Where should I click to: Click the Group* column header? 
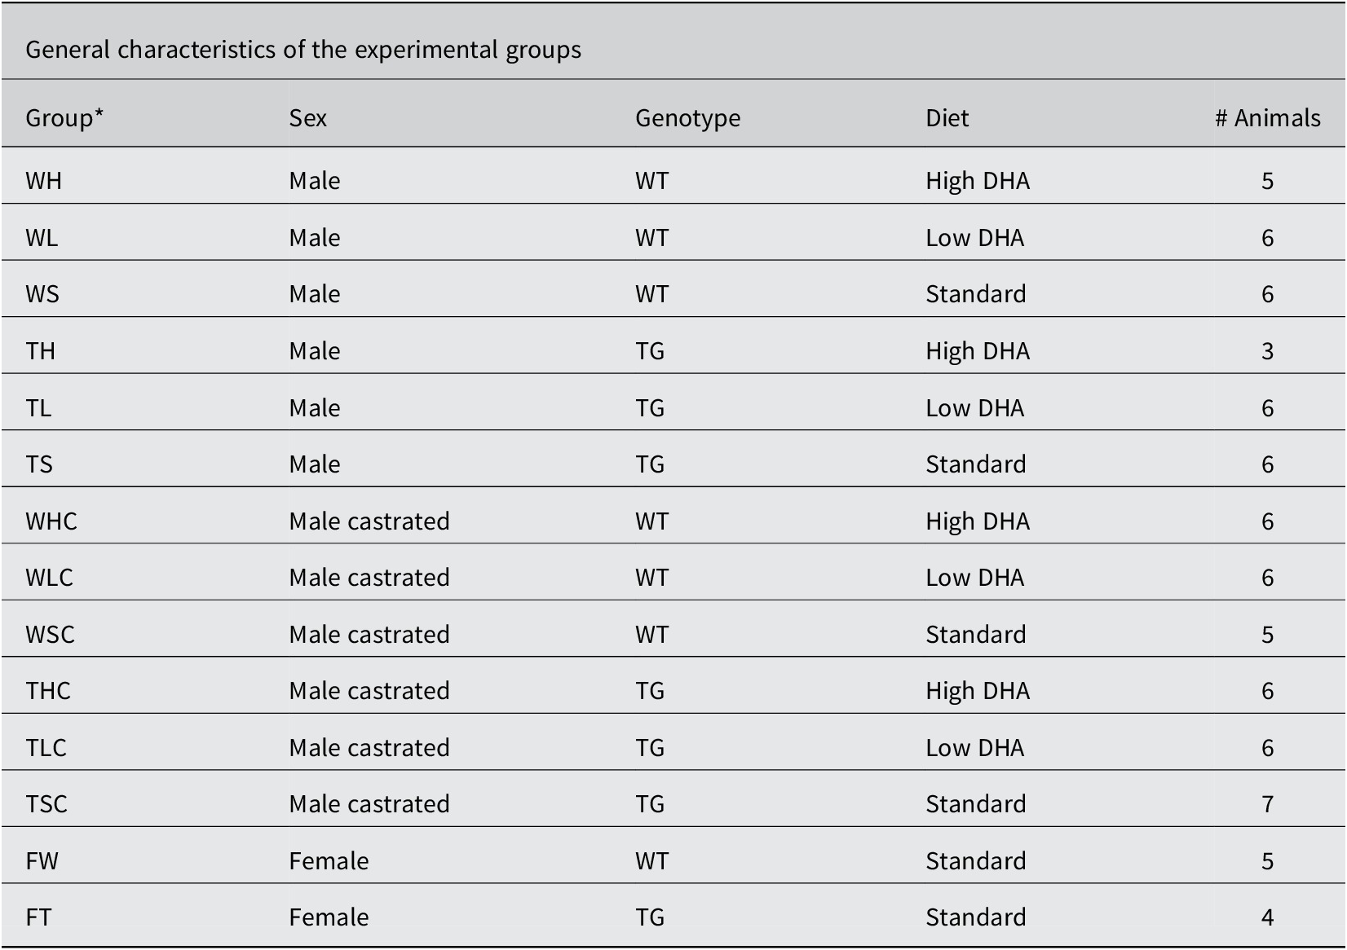coord(64,118)
